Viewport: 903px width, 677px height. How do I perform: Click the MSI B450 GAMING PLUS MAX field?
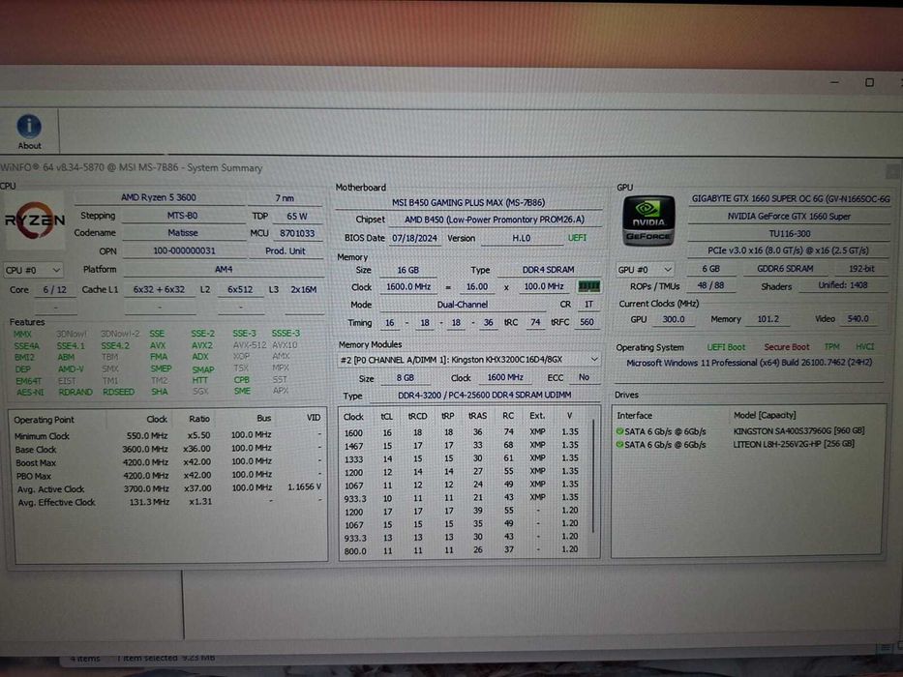pyautogui.click(x=468, y=203)
